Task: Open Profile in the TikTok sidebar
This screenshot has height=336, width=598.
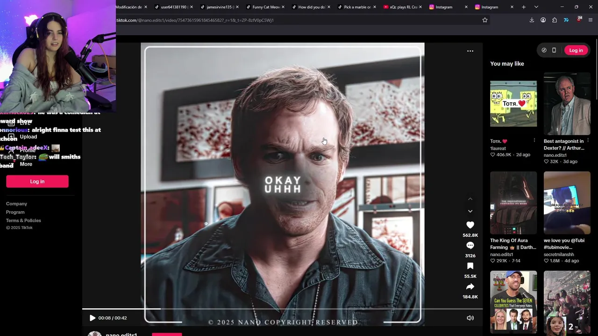Action: pos(28,150)
